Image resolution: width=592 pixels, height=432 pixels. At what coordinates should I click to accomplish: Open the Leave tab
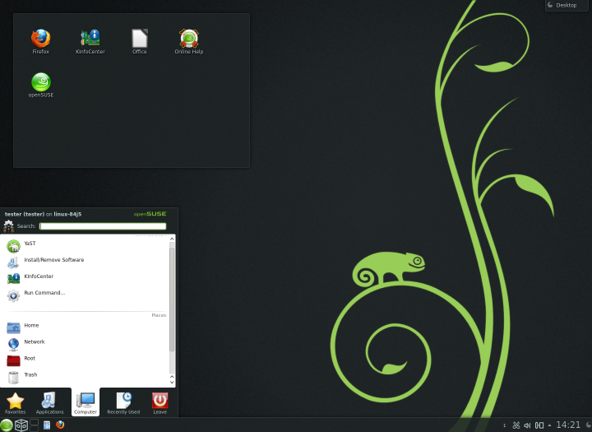(x=160, y=402)
